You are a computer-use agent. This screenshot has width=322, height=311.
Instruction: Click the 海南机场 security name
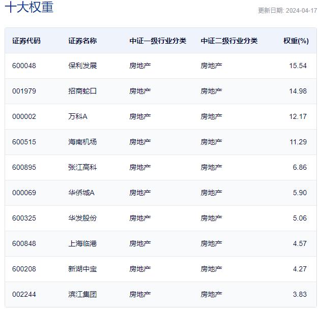tap(82, 142)
